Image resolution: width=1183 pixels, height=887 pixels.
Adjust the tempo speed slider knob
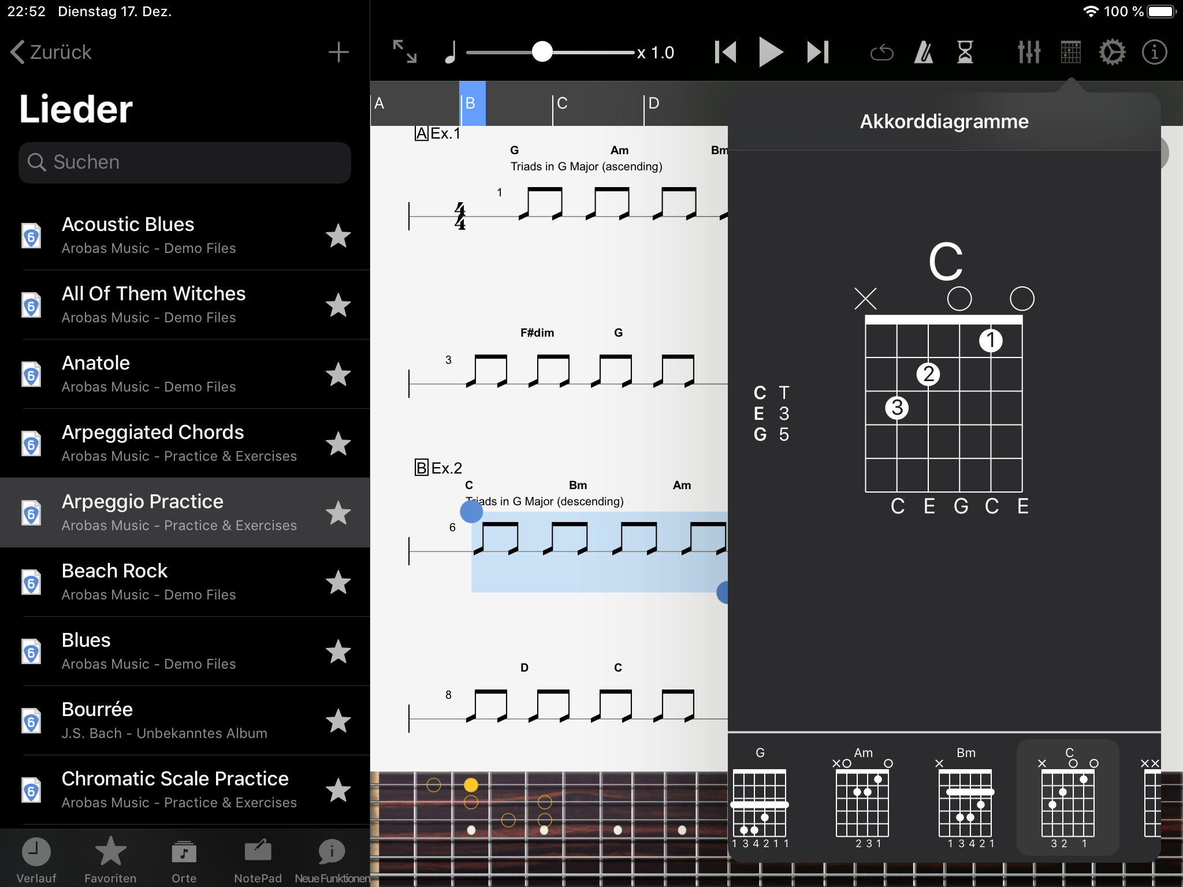[542, 53]
